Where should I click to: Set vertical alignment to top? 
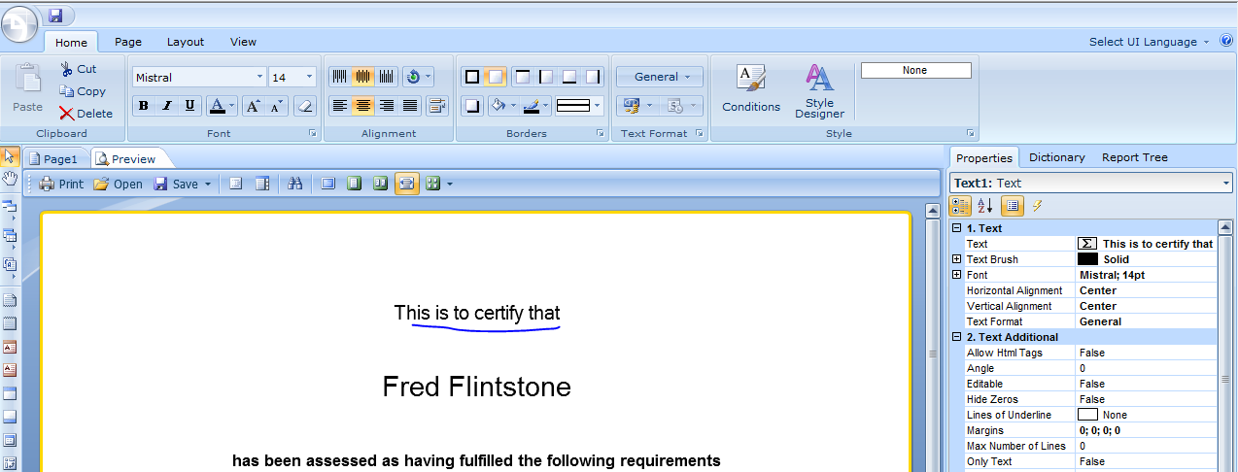click(x=339, y=77)
